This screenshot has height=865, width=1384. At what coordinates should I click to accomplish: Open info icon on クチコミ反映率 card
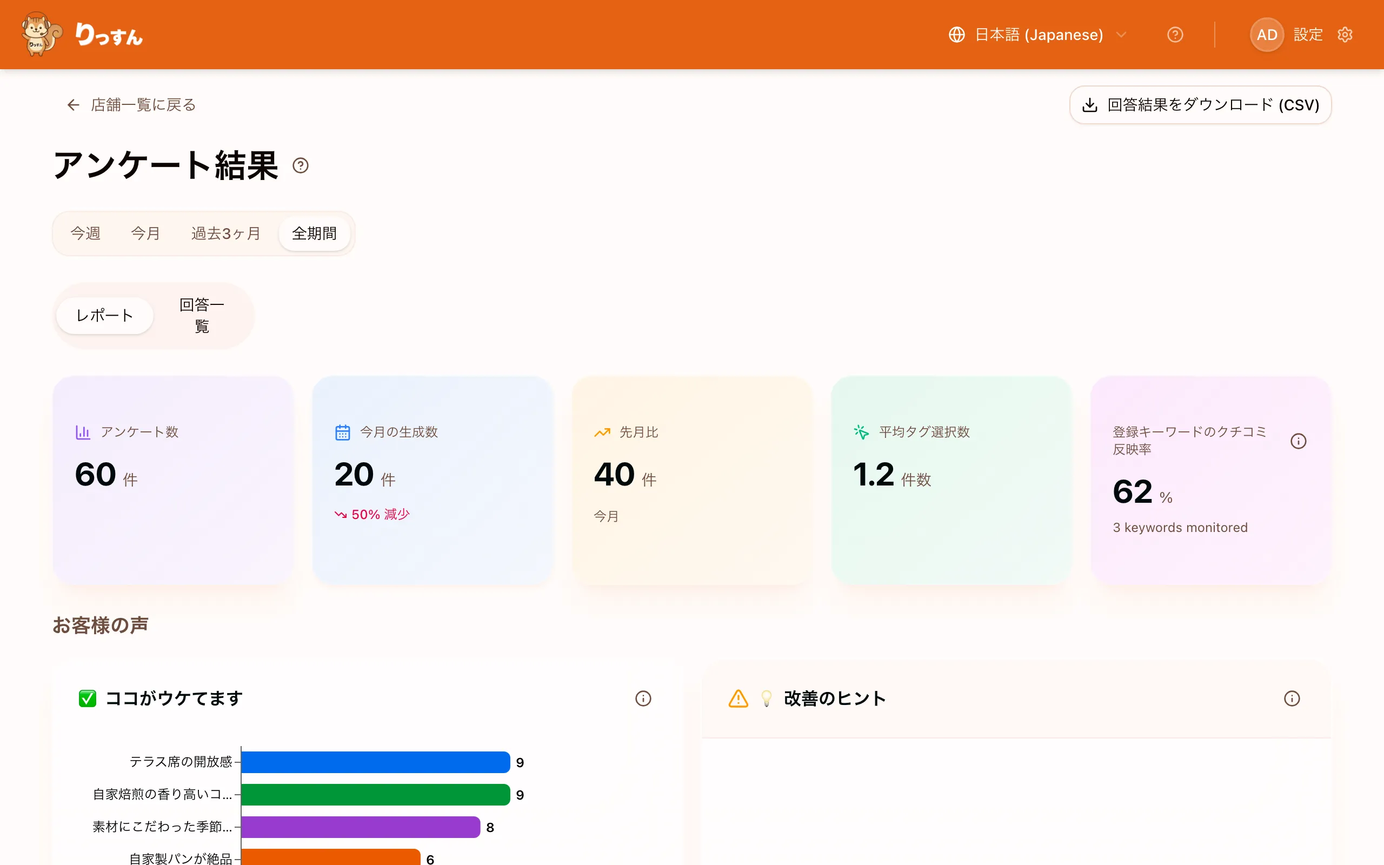pyautogui.click(x=1298, y=441)
